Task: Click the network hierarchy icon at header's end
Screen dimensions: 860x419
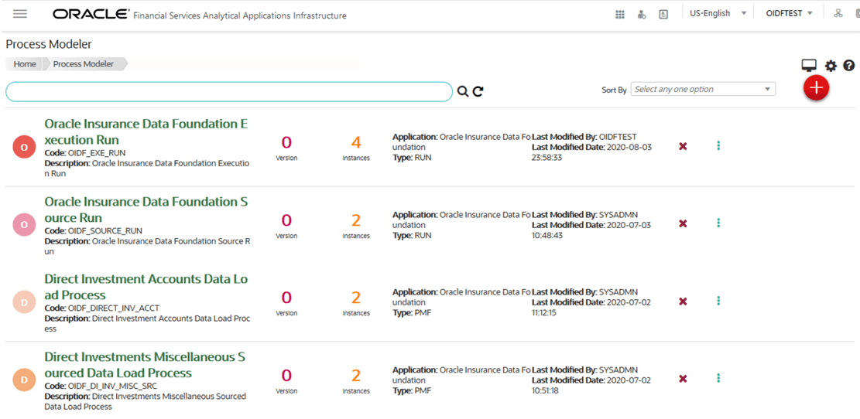Action: click(x=838, y=14)
